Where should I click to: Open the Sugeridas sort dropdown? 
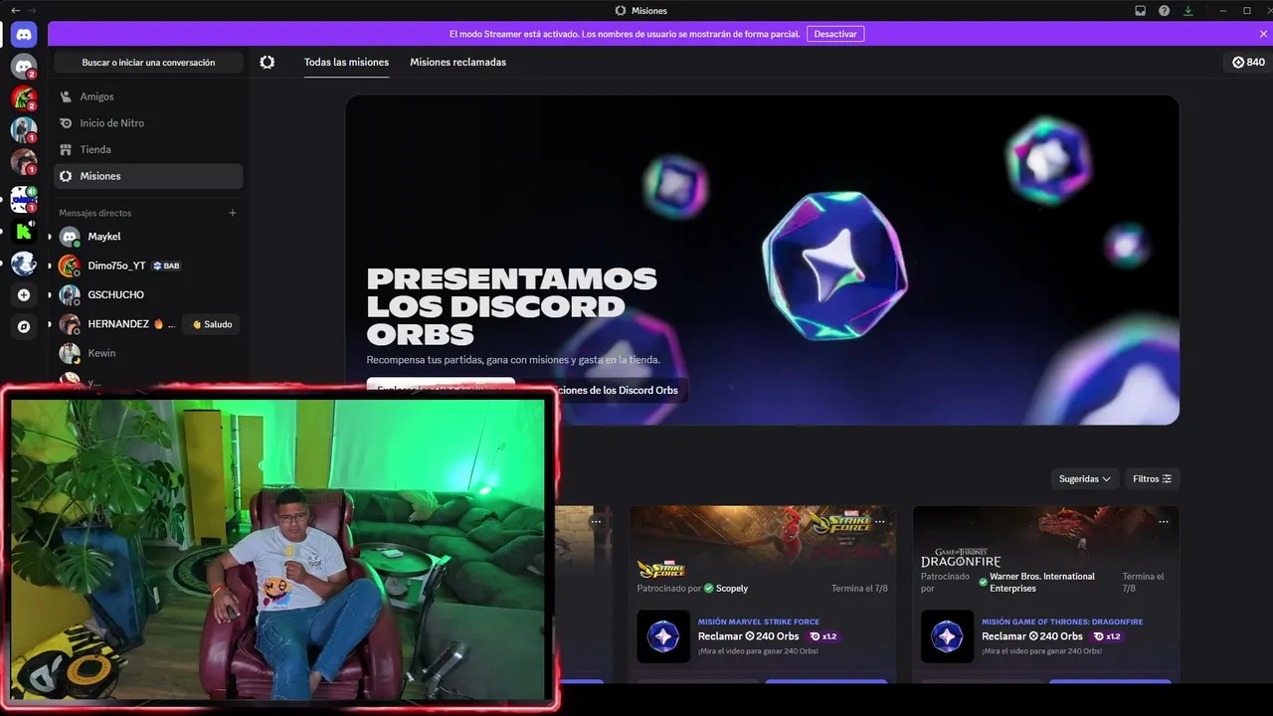click(x=1085, y=479)
